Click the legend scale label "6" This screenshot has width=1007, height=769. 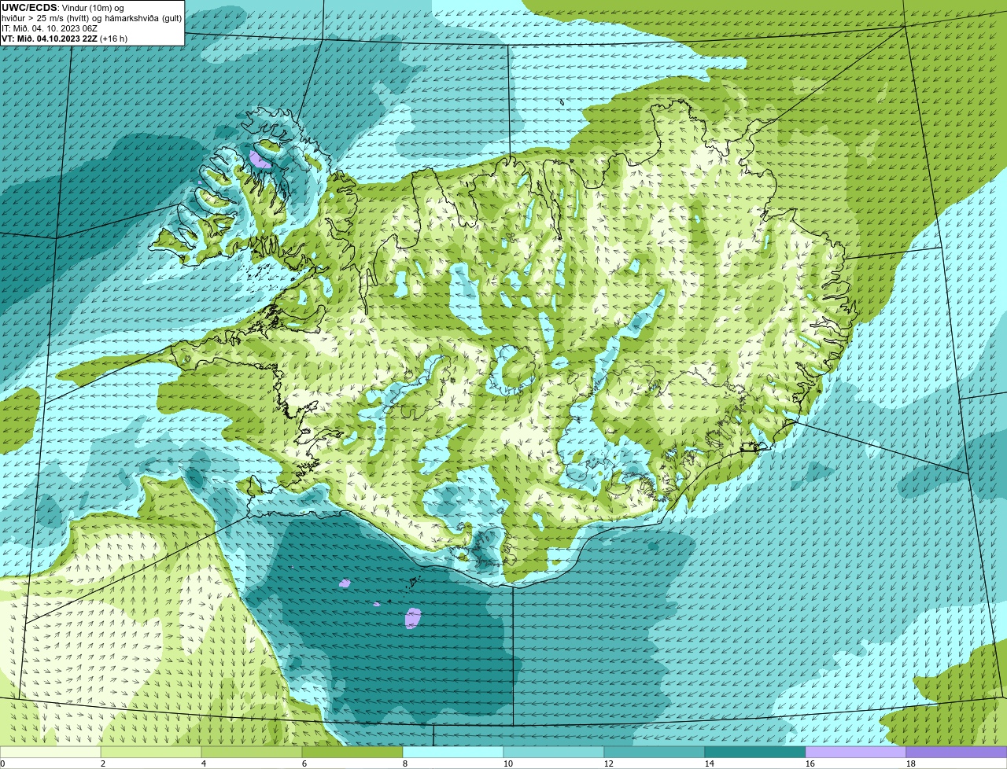click(304, 763)
